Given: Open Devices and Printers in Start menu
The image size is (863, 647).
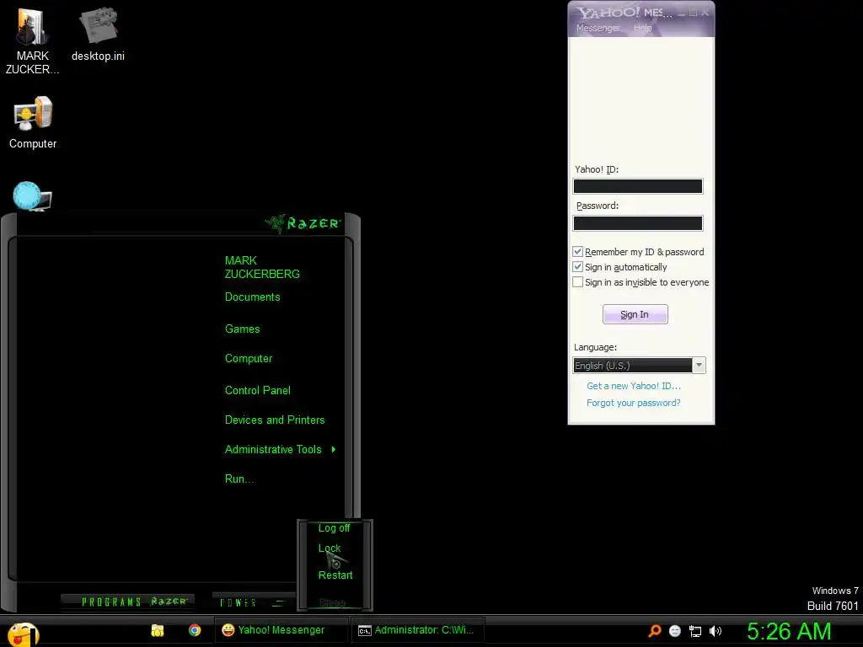Looking at the screenshot, I should pos(275,420).
